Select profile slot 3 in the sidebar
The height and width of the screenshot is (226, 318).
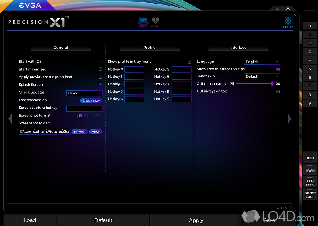coord(310,52)
